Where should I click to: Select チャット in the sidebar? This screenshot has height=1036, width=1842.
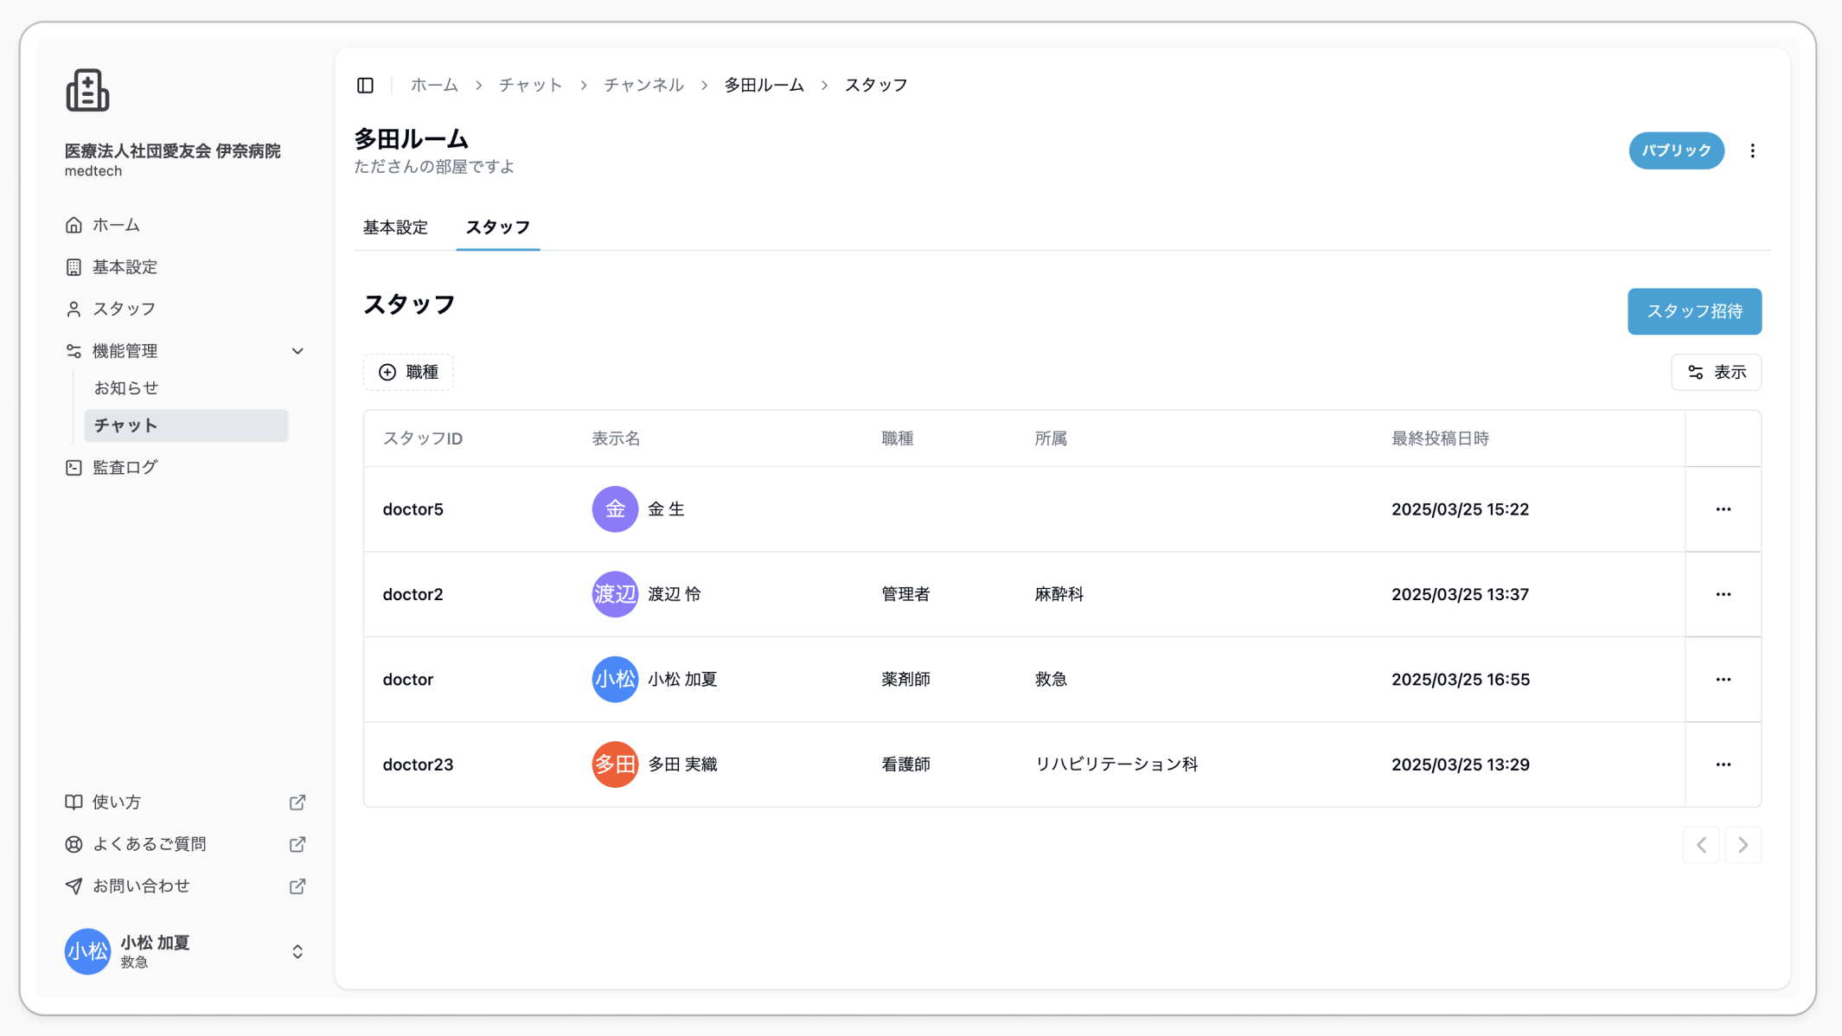pyautogui.click(x=186, y=425)
